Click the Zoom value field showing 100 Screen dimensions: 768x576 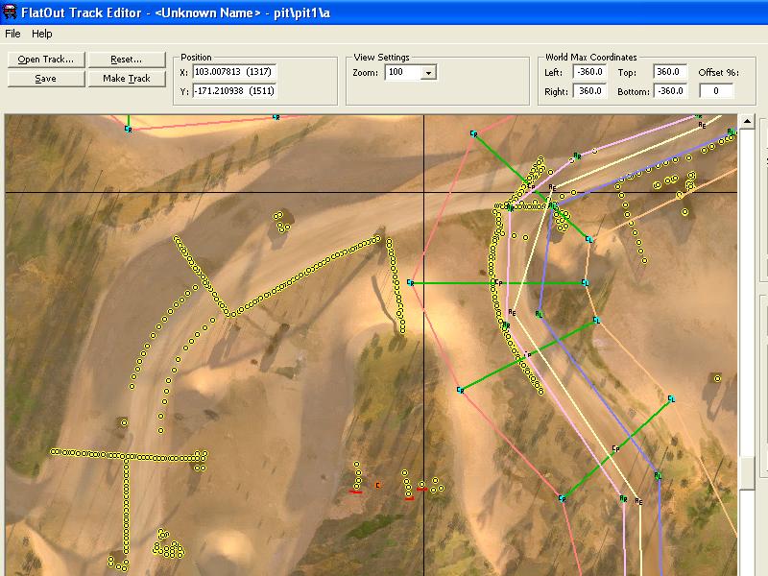[x=403, y=73]
